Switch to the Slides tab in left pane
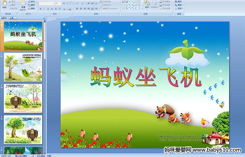Screen dimensions: 245x157 pyautogui.click(x=4, y=18)
